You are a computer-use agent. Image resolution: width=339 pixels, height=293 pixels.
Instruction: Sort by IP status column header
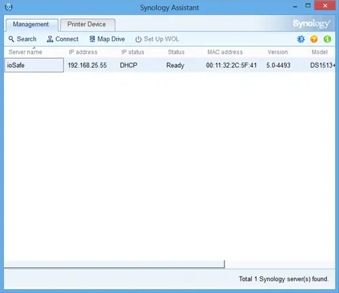(133, 52)
